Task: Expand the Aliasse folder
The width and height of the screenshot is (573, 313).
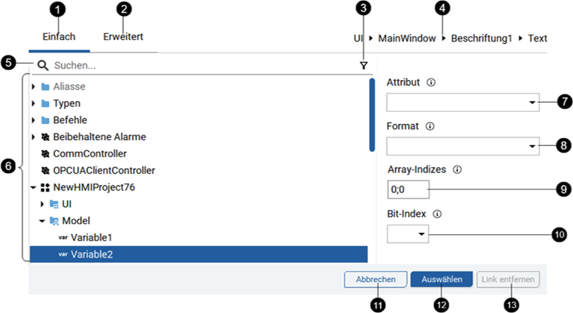Action: pos(33,87)
